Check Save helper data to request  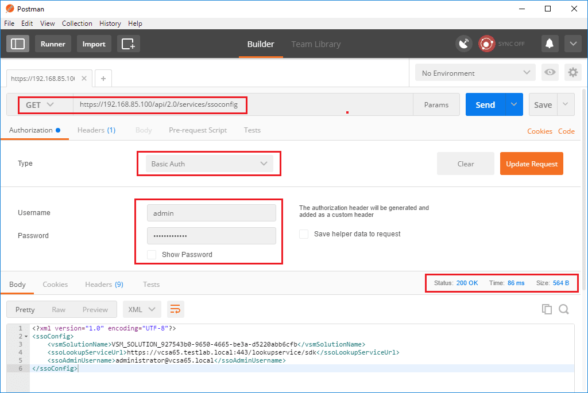[x=304, y=234]
